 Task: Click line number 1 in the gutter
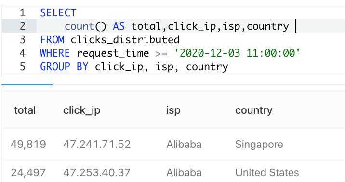pos(23,12)
